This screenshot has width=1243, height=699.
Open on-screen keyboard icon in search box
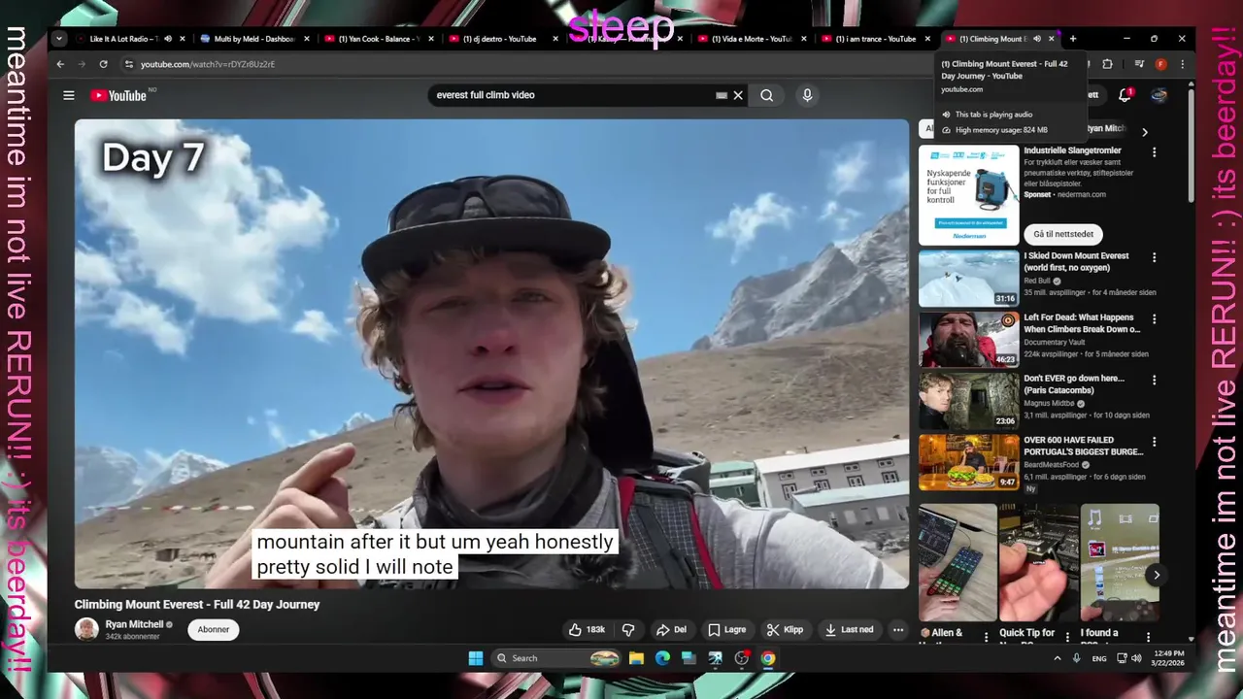[722, 95]
